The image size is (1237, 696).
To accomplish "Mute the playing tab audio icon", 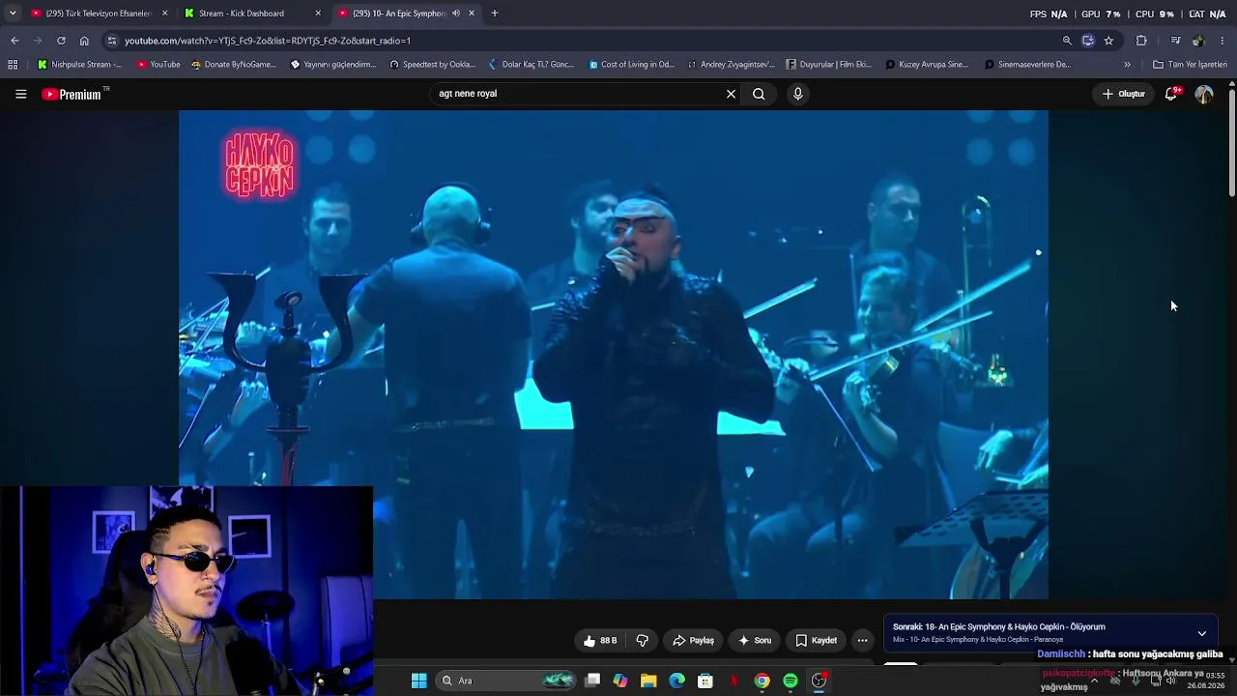I will (456, 14).
